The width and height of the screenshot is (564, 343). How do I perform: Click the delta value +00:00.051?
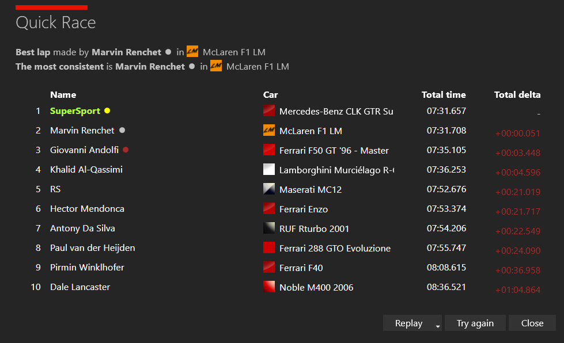click(x=518, y=134)
